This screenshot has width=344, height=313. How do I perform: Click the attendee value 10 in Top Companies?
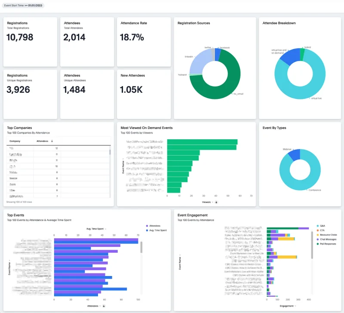(56, 166)
